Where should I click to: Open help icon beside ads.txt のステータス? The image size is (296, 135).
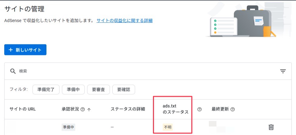(199, 109)
